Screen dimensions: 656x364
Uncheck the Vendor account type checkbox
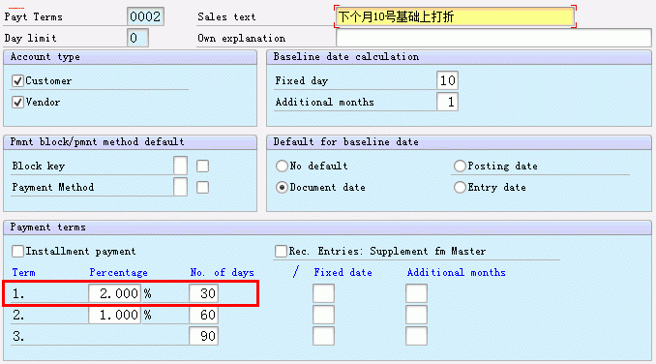point(17,102)
